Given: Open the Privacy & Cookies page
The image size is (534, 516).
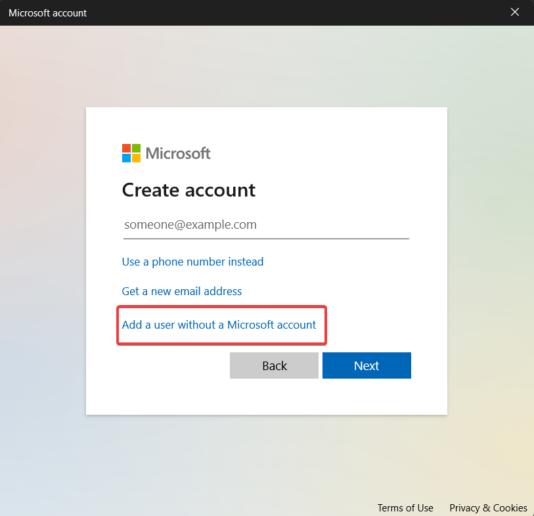Looking at the screenshot, I should coord(488,507).
